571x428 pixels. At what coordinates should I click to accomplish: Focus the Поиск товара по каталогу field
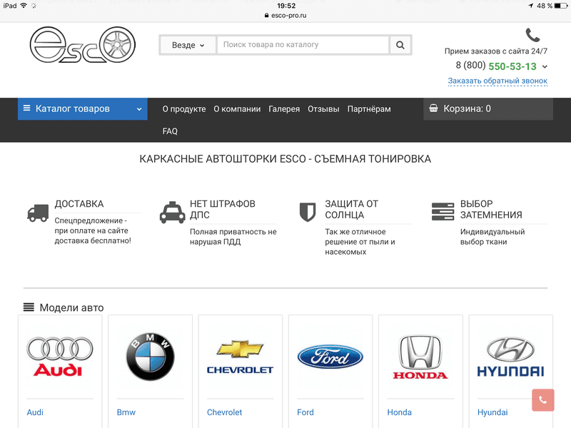(303, 45)
